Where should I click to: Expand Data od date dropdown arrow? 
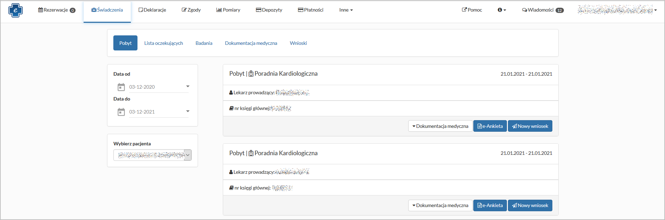click(188, 87)
